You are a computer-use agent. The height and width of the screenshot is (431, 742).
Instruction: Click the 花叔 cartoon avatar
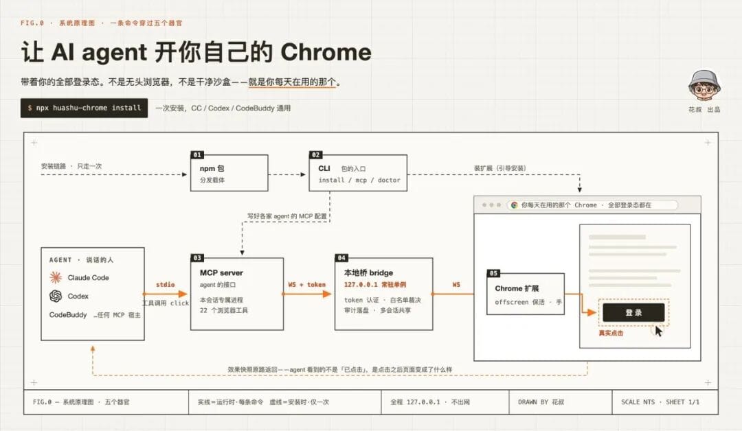click(x=704, y=85)
